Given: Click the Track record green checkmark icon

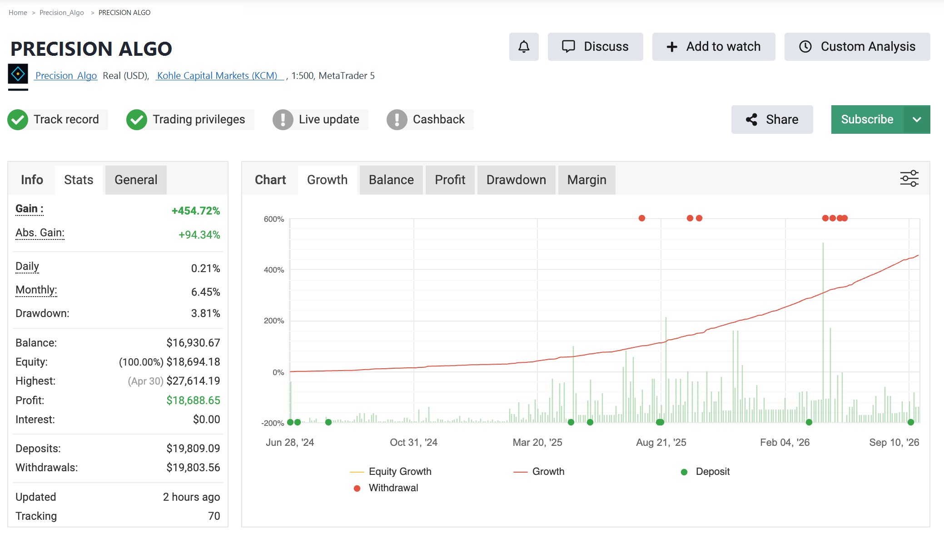Looking at the screenshot, I should point(18,120).
